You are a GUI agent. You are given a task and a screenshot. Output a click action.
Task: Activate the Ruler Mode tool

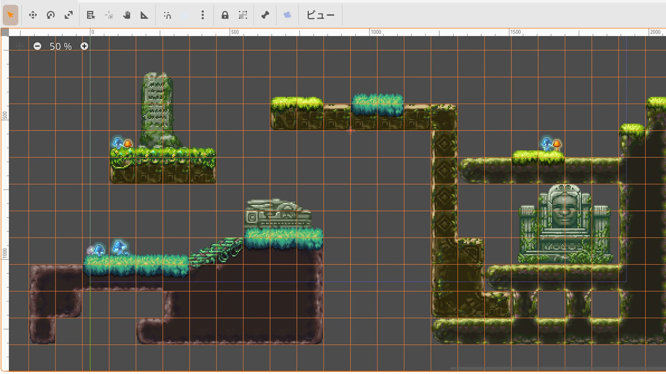(144, 15)
